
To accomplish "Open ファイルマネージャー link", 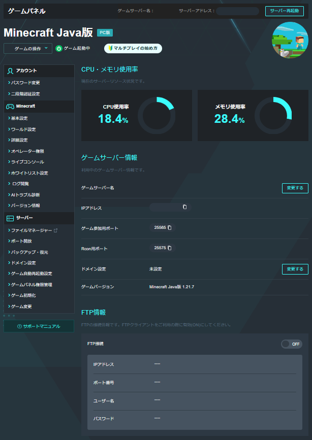I will 32,230.
